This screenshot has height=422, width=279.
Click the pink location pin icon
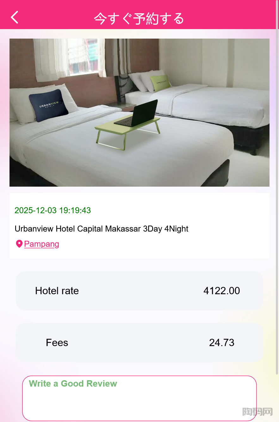tap(19, 244)
